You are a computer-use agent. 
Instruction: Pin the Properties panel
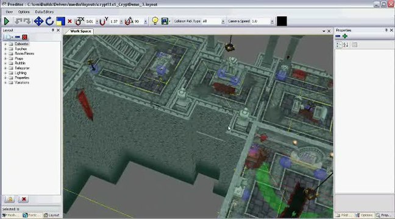point(386,30)
